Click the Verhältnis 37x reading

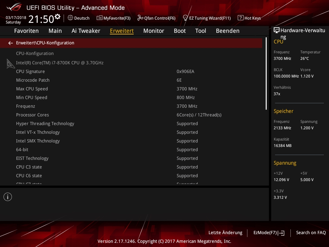click(277, 94)
